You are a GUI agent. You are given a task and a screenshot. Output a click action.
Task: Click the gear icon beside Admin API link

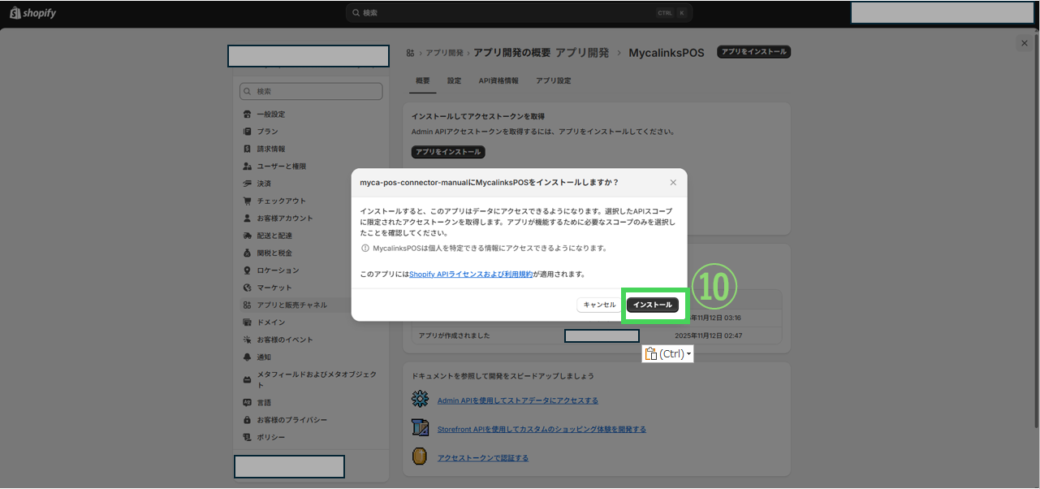[x=420, y=400]
